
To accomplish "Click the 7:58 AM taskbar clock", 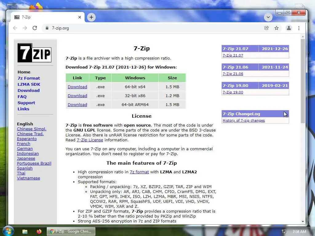I will click(x=299, y=232).
